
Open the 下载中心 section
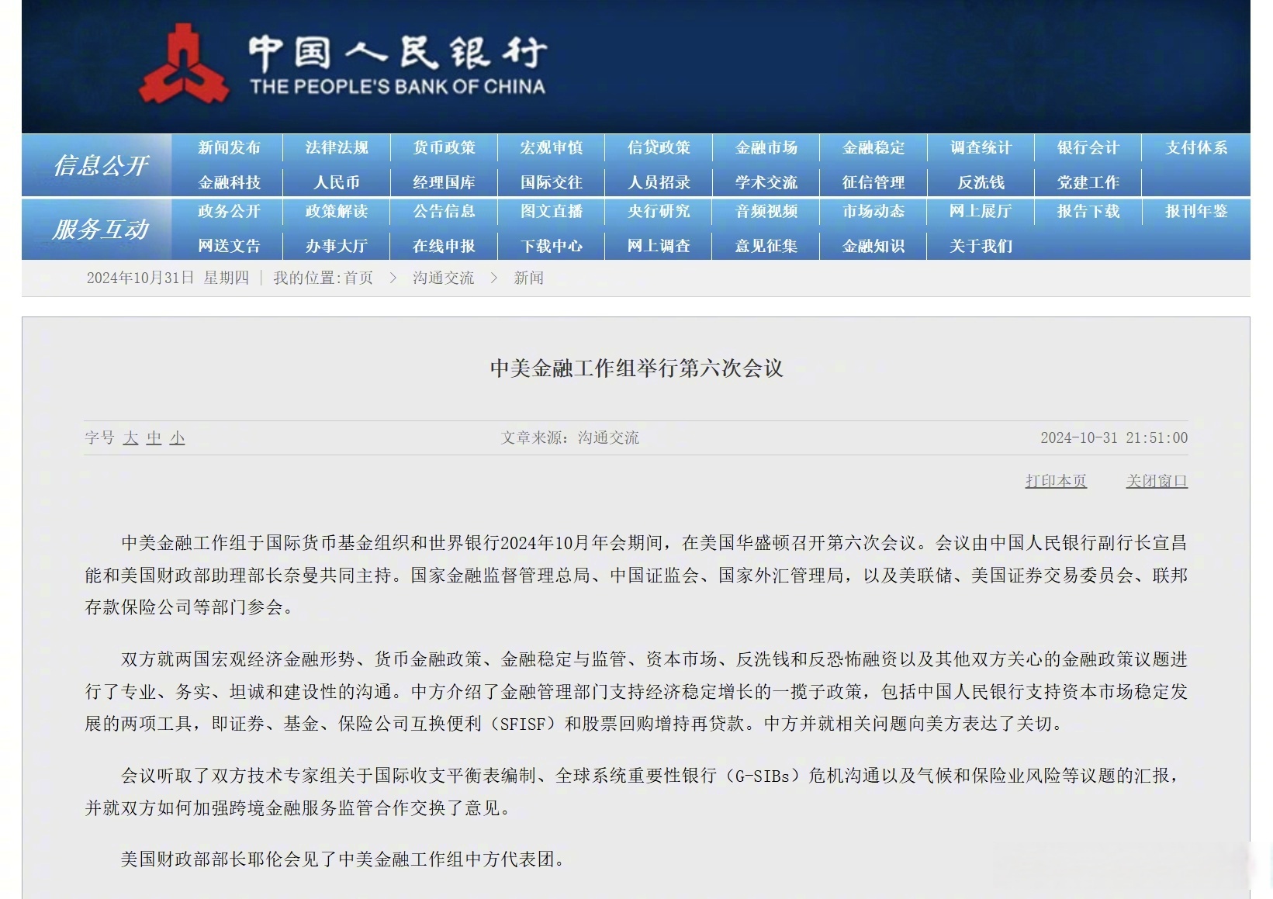click(x=551, y=246)
